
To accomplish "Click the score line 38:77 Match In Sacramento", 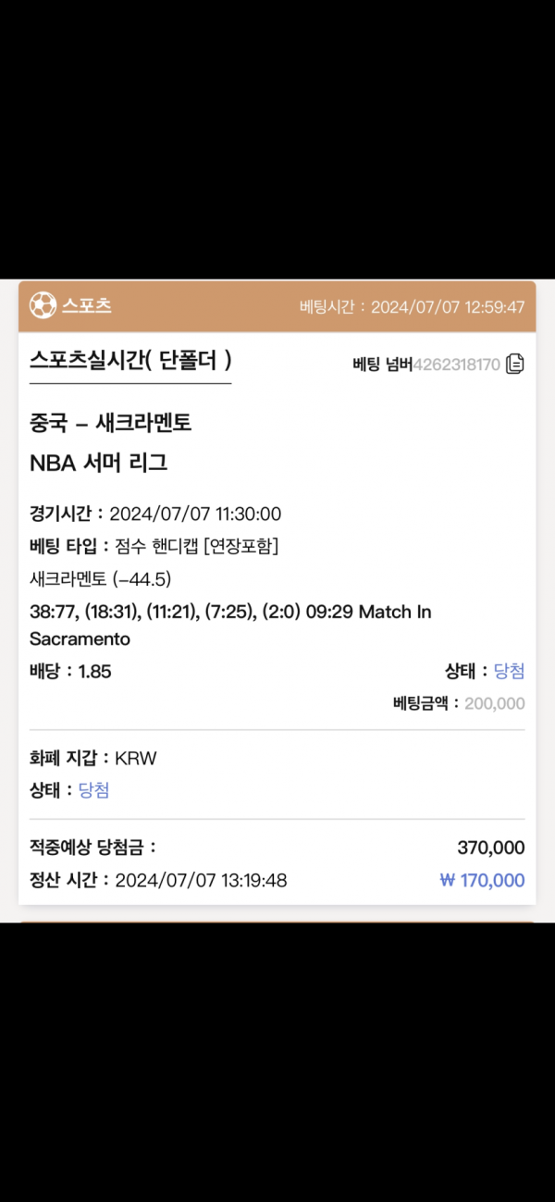I will click(x=230, y=626).
